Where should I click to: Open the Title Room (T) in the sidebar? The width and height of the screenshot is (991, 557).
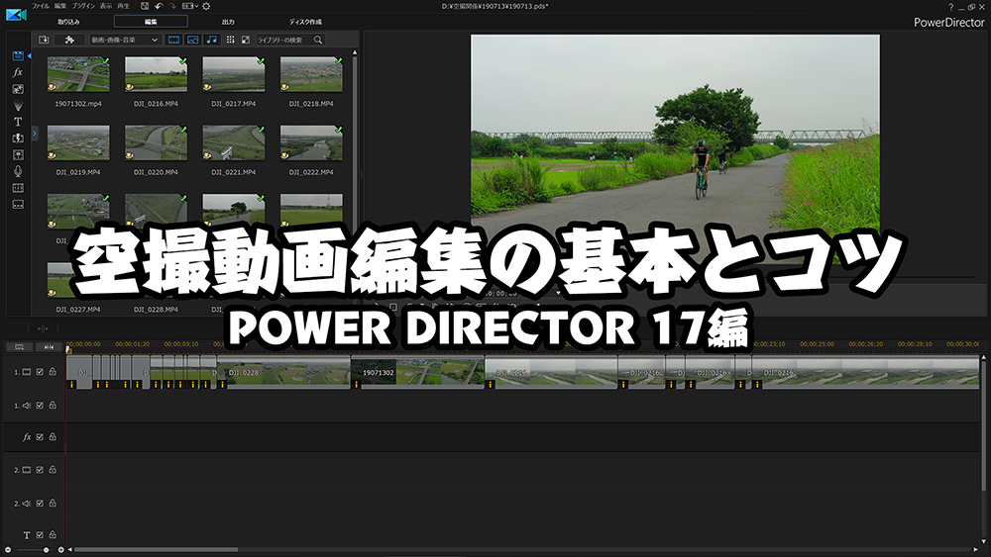pos(18,122)
